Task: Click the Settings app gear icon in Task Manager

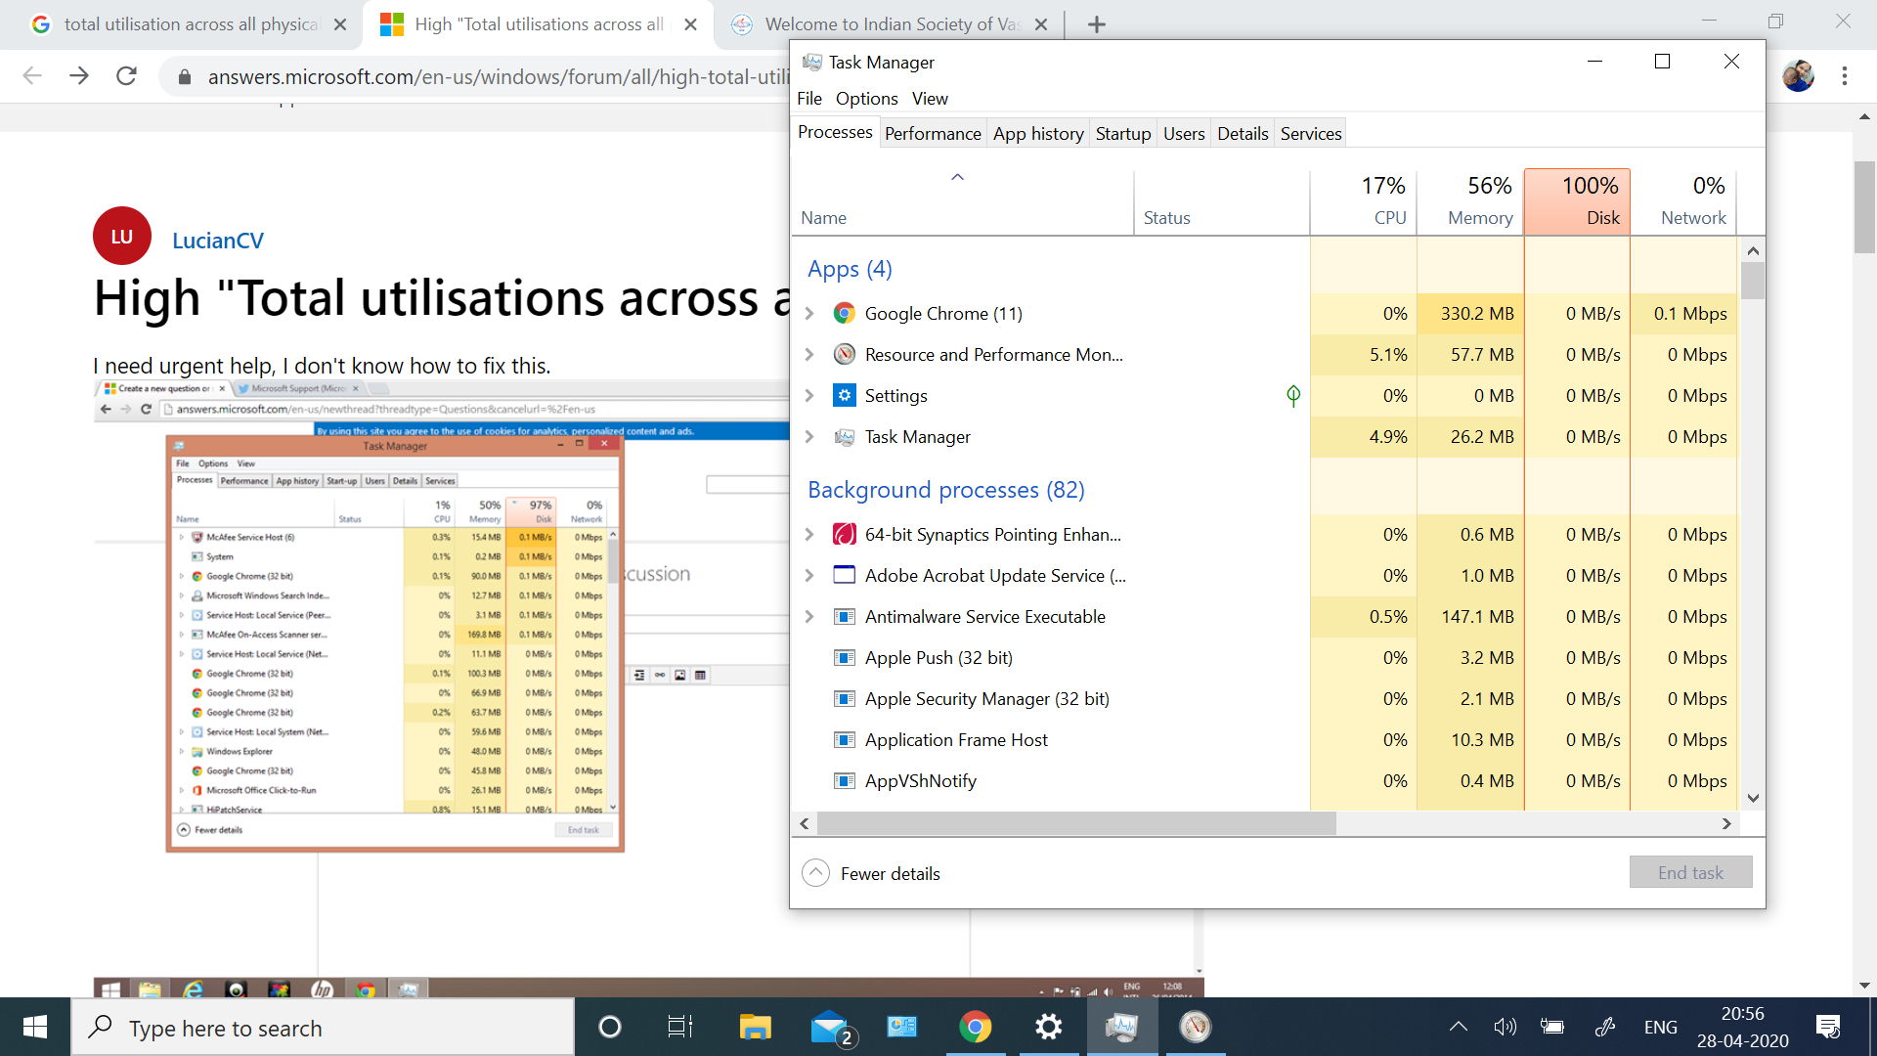Action: pos(844,395)
